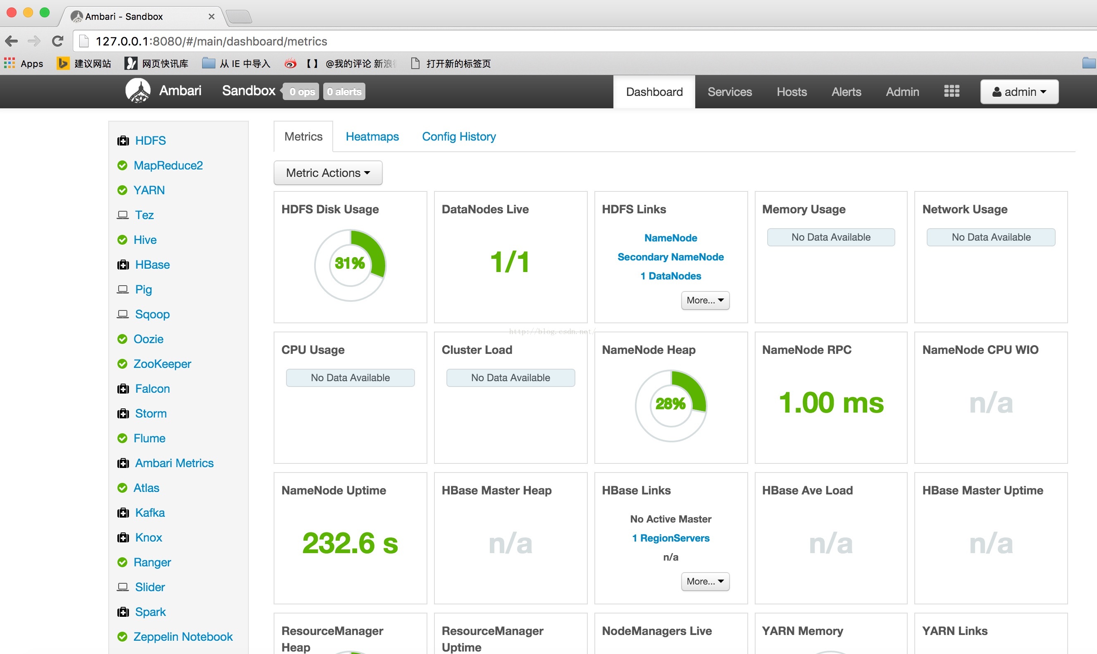Click MapReduce2 green check status icon
Viewport: 1097px width, 654px height.
coord(122,165)
